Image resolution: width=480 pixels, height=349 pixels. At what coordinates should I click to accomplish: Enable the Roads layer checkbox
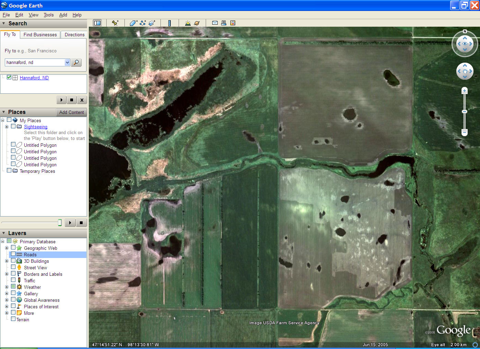coord(13,254)
